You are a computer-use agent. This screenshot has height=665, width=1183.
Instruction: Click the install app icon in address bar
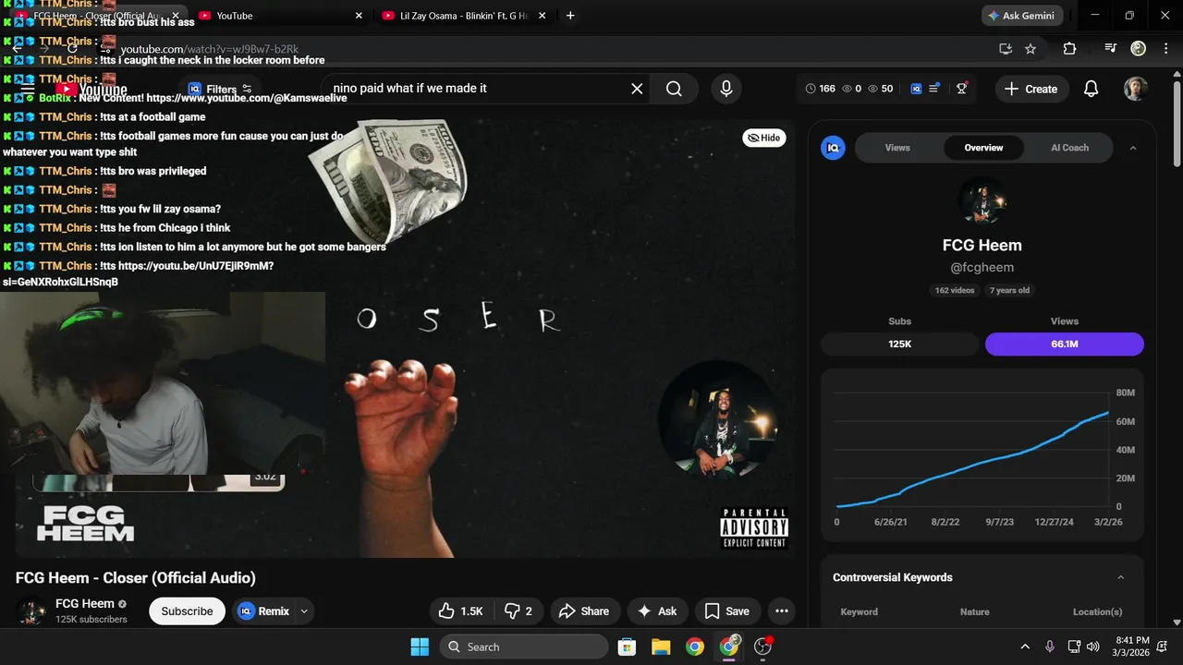[x=1006, y=48]
